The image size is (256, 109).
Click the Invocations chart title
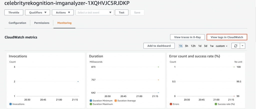tap(18, 56)
